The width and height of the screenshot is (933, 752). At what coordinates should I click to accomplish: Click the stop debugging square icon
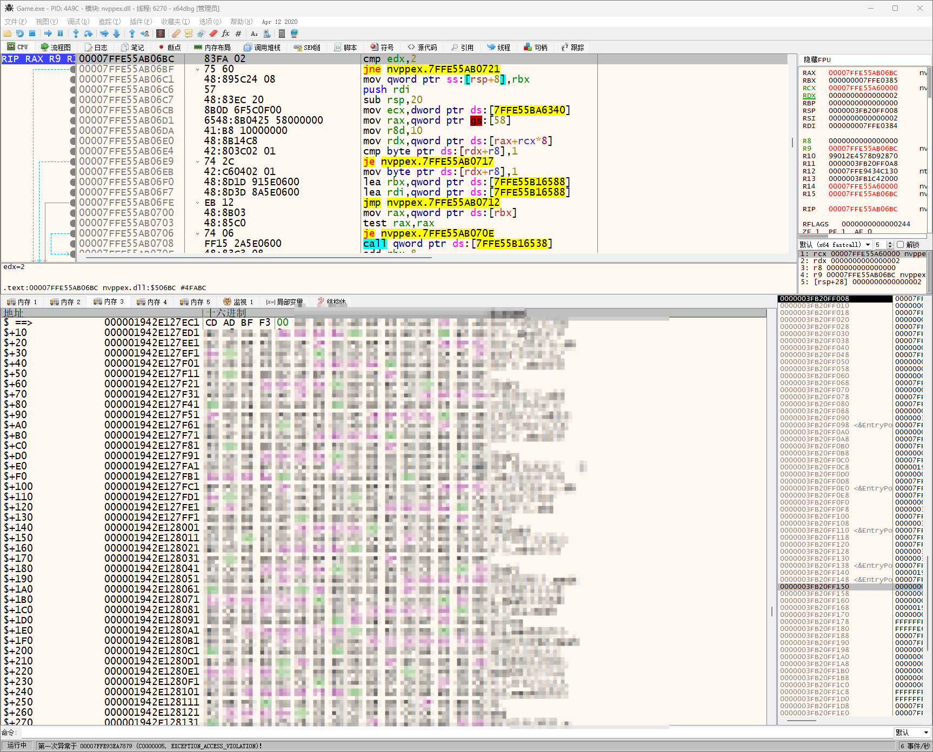pyautogui.click(x=32, y=33)
